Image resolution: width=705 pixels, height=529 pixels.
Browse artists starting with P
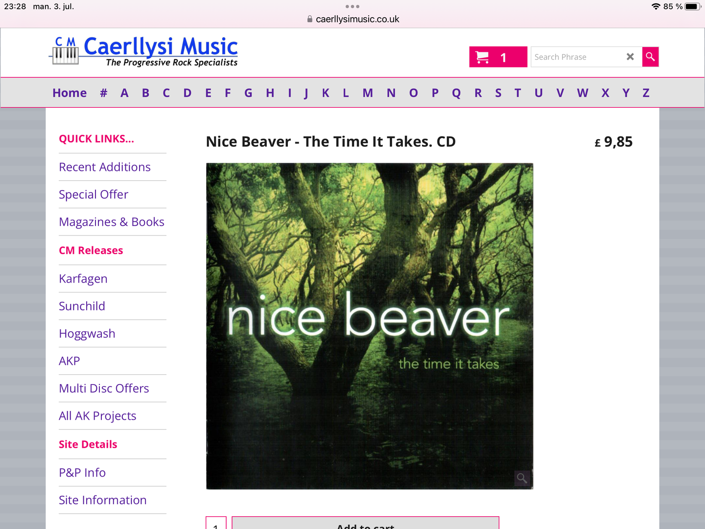tap(435, 93)
